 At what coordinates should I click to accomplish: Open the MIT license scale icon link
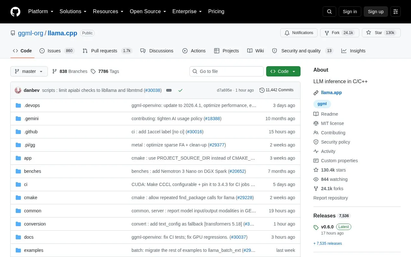tap(316, 123)
